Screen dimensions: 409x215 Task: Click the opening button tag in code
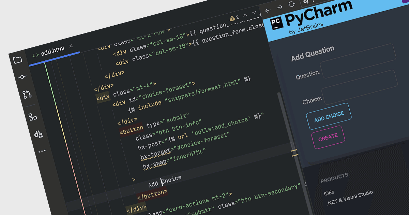coord(131,129)
